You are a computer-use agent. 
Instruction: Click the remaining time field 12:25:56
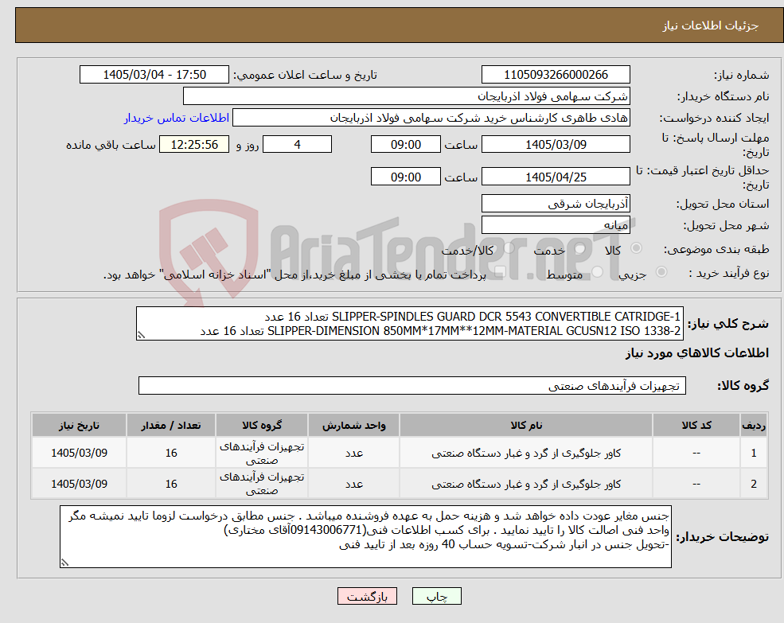194,145
